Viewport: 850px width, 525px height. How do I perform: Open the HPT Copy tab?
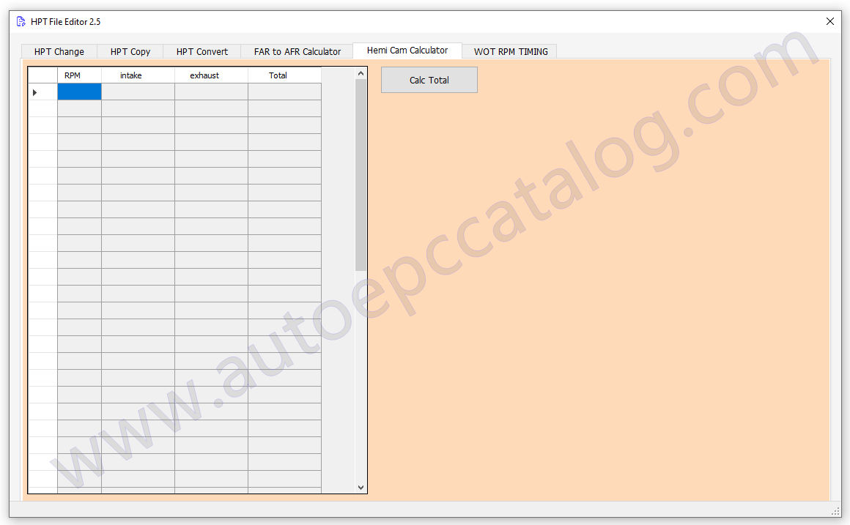click(x=130, y=51)
